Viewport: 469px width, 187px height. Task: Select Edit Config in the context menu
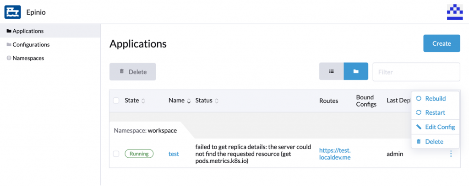439,127
